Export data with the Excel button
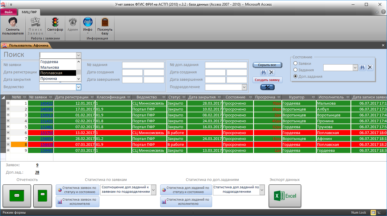Image resolution: width=387 pixels, height=216 pixels. point(285,196)
